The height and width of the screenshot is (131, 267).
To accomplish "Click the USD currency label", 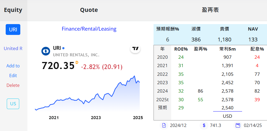I will pos(227,116).
